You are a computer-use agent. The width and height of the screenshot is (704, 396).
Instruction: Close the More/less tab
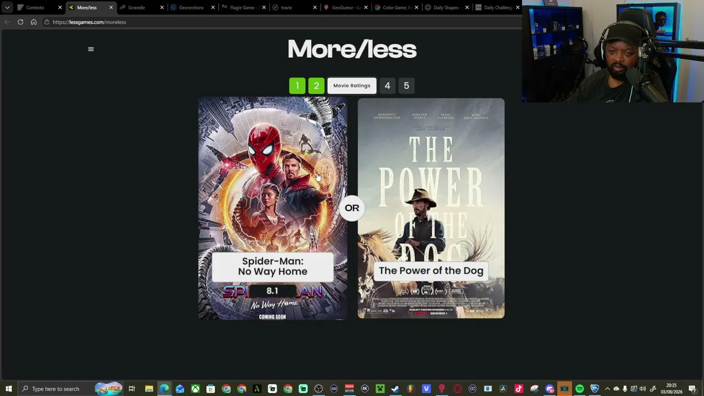coord(111,8)
